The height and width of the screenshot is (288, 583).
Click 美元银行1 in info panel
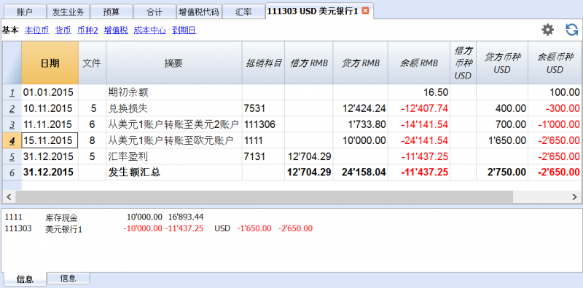coord(63,229)
